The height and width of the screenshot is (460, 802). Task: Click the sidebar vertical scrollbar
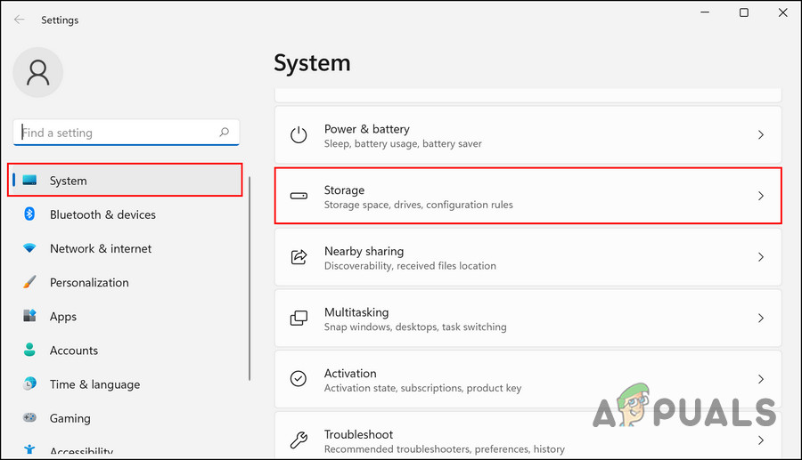[x=250, y=278]
